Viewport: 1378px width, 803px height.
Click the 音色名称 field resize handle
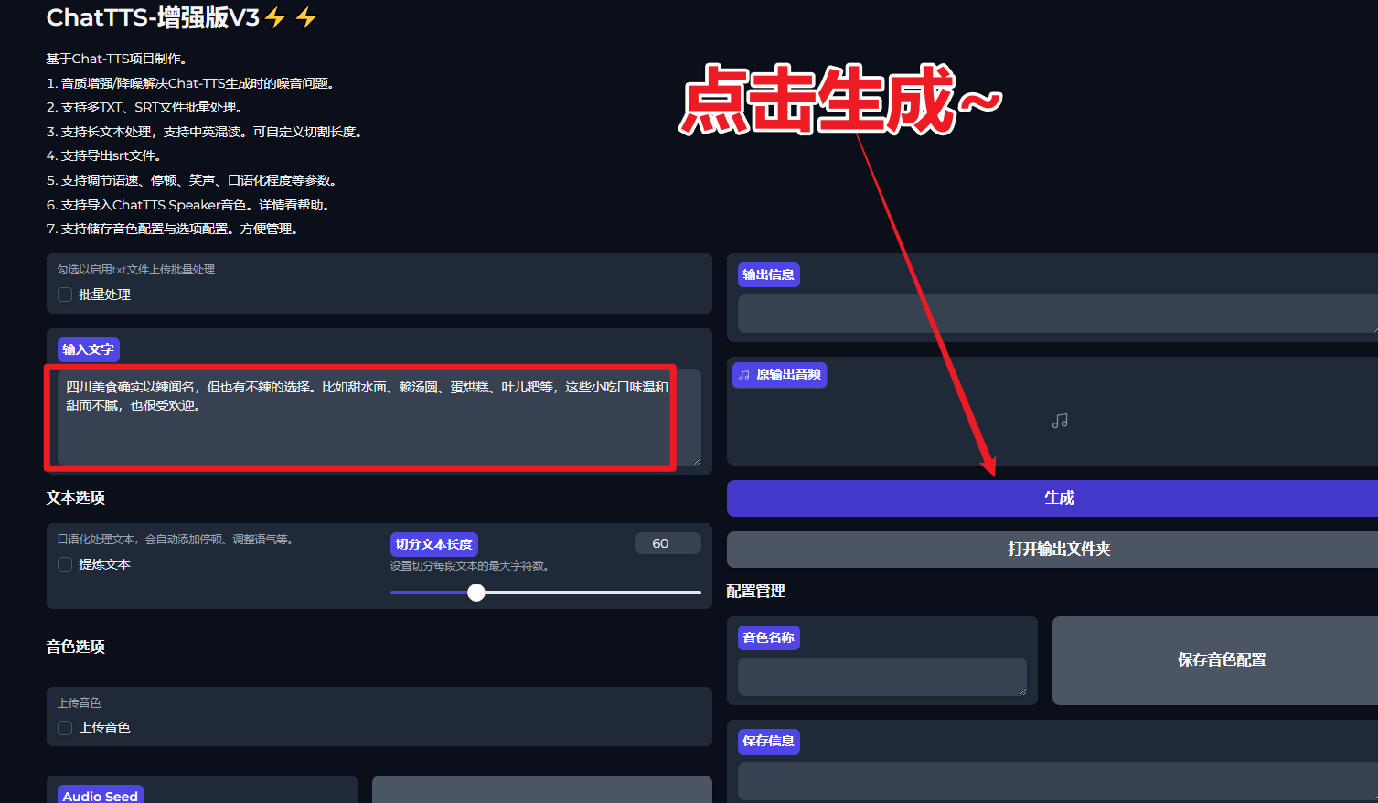1021,691
